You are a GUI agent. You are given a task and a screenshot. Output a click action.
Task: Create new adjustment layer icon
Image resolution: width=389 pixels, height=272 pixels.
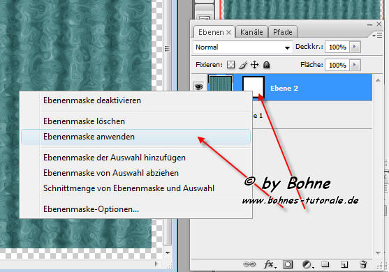coord(307,264)
